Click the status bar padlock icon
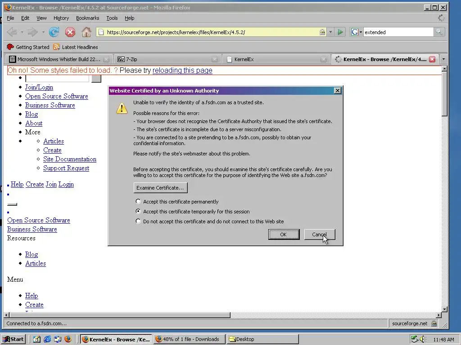Viewport: 461px width, 345px height. 434,323
